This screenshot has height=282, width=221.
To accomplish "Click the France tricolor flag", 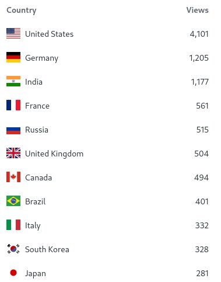I will coord(13,105).
